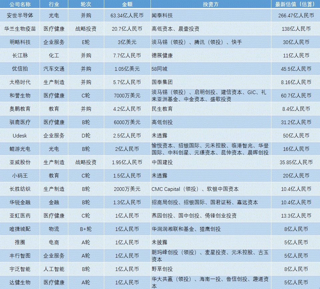The height and width of the screenshot is (289, 320).
Task: Click investor 国泰集团
Action: [x=162, y=82]
